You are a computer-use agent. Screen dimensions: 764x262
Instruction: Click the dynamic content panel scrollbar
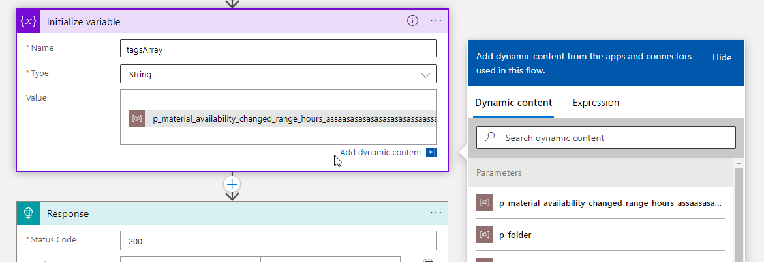(x=739, y=215)
